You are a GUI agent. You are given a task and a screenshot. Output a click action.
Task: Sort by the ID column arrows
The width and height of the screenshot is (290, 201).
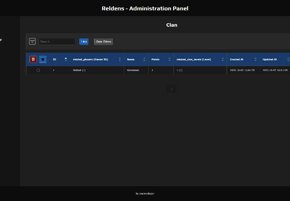66,59
